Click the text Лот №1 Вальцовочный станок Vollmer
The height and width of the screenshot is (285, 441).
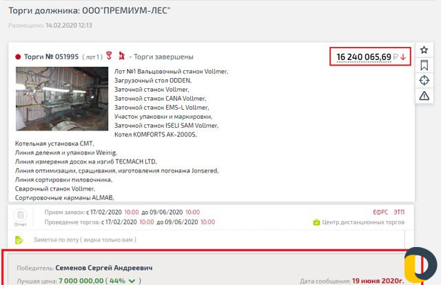click(x=171, y=72)
